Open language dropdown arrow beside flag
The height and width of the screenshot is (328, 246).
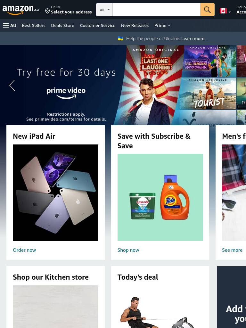pyautogui.click(x=230, y=12)
